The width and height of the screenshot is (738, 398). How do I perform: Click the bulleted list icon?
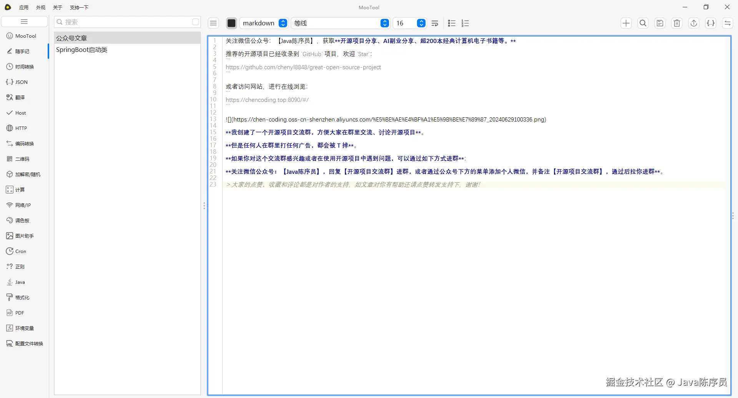coord(452,23)
